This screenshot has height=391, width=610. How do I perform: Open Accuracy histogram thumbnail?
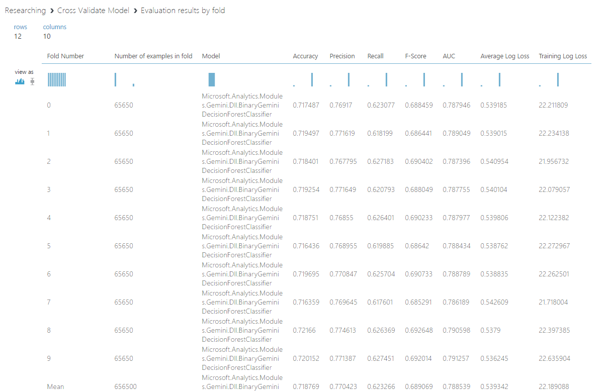pyautogui.click(x=303, y=79)
